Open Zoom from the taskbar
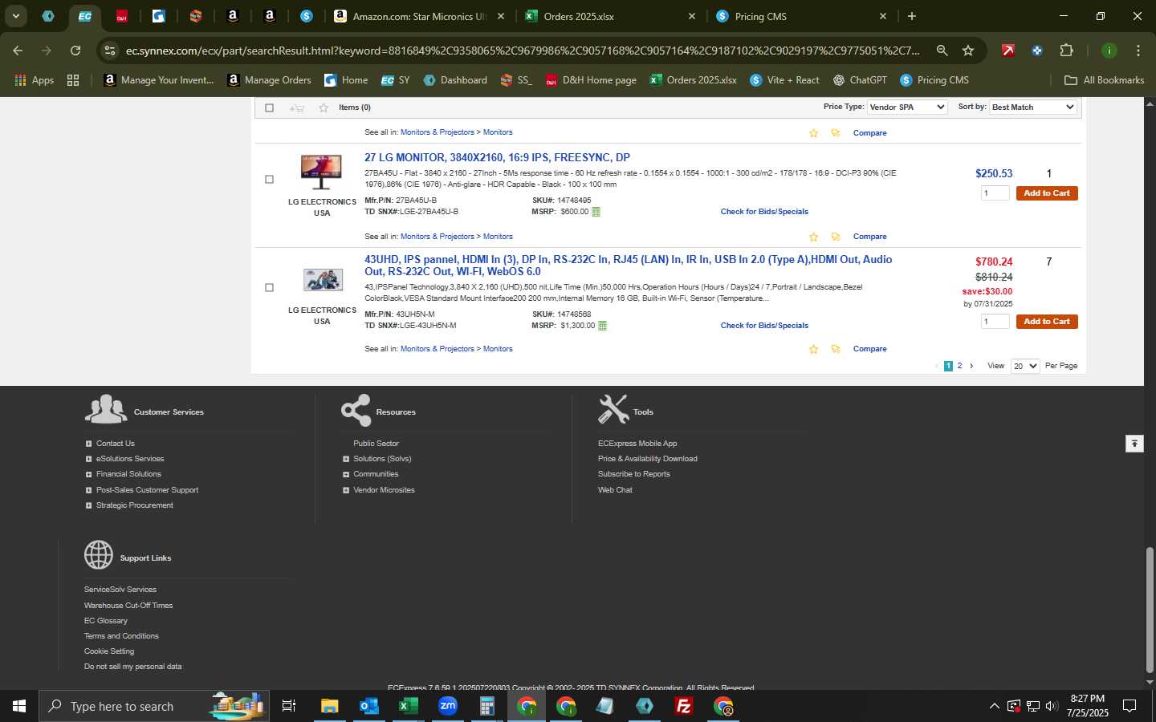 447,706
